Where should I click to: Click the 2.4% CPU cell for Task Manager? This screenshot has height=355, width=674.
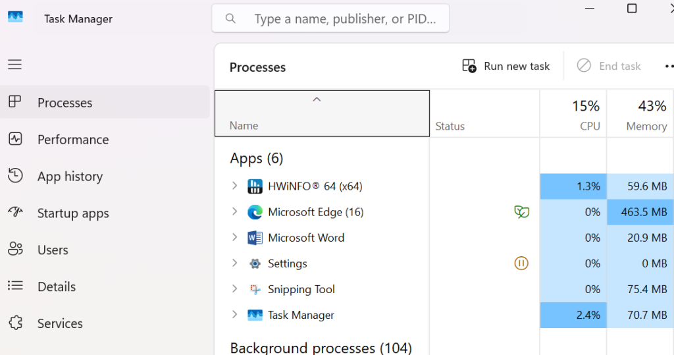573,315
